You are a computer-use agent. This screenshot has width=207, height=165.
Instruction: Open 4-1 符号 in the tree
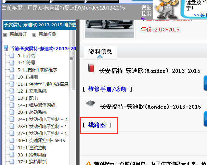click(x=26, y=63)
